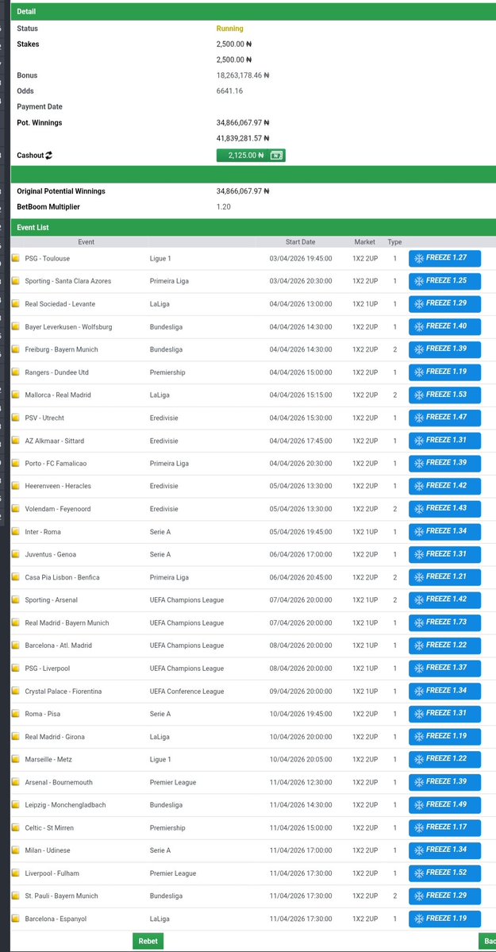
Task: Click the yellow status icon for Barcelona - Espanyol
Action: coord(16,919)
